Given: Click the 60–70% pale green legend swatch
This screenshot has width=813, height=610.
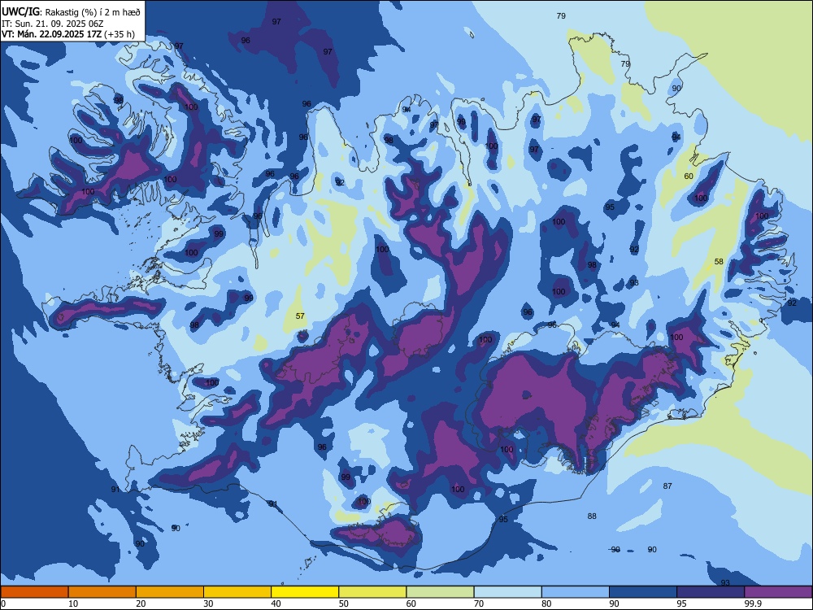Looking at the screenshot, I should tap(440, 592).
